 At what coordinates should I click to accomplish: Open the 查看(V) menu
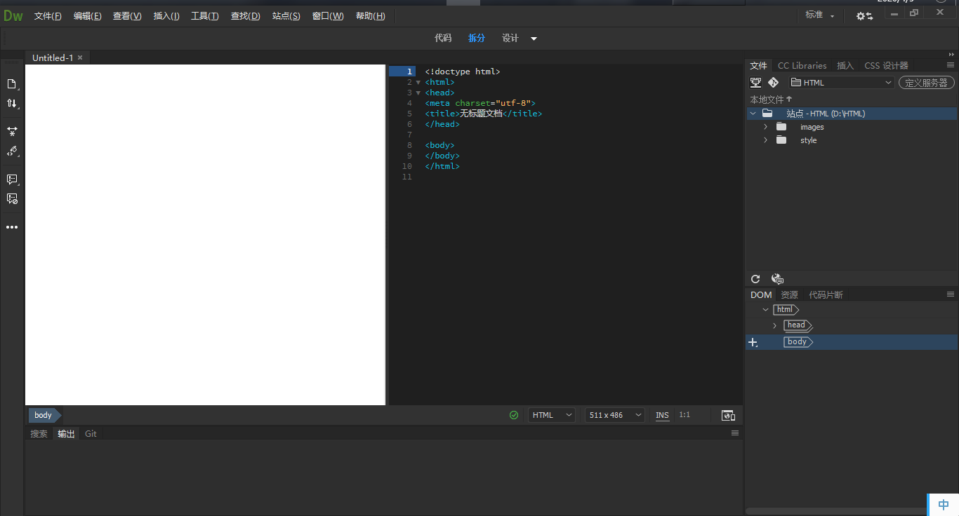click(127, 16)
